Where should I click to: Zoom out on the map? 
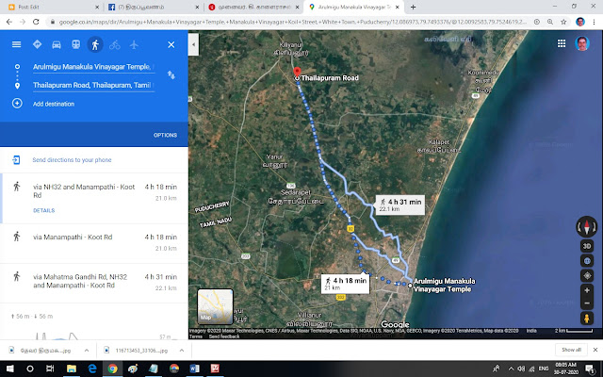tap(587, 303)
